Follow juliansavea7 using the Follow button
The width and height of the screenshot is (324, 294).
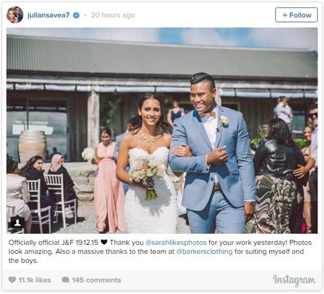[296, 15]
